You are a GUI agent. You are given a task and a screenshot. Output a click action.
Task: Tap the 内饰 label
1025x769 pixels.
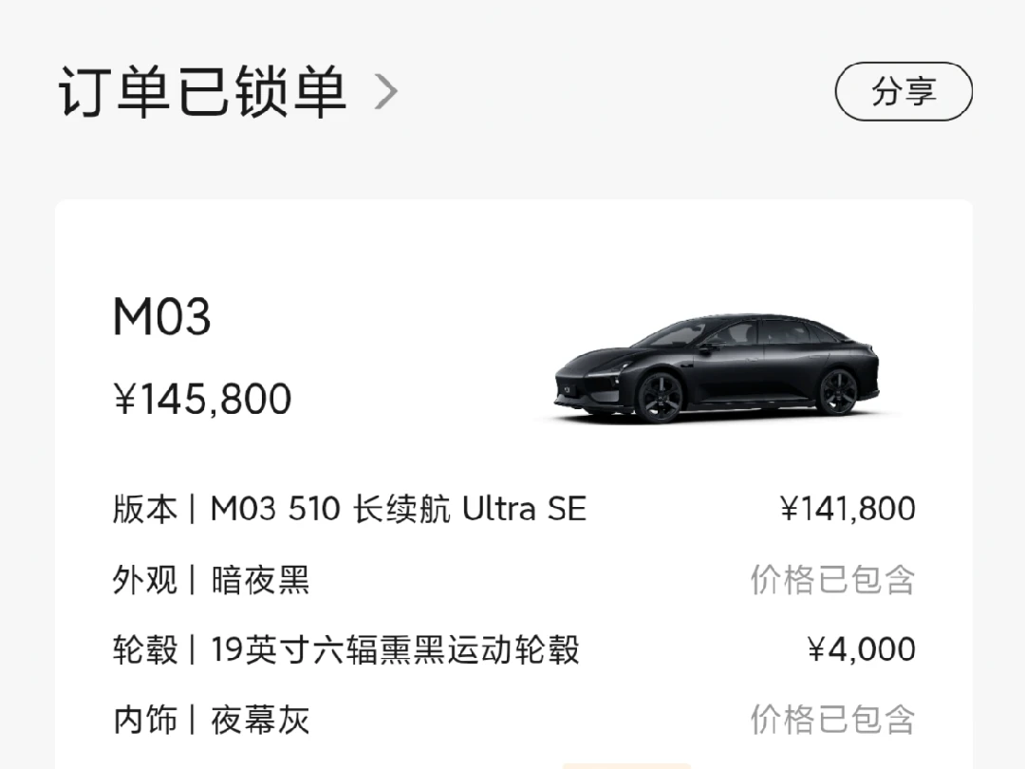point(144,721)
